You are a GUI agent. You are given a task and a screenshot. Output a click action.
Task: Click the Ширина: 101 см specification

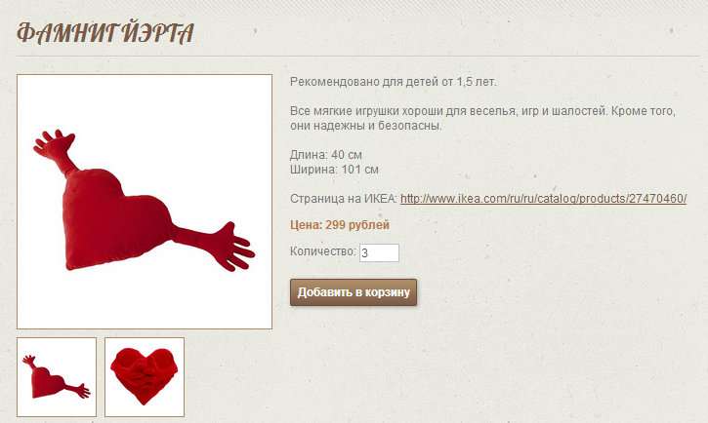click(x=334, y=170)
